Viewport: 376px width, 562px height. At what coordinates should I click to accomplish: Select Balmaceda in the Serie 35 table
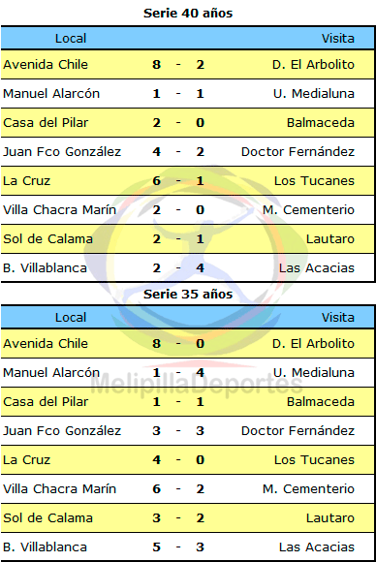point(321,401)
